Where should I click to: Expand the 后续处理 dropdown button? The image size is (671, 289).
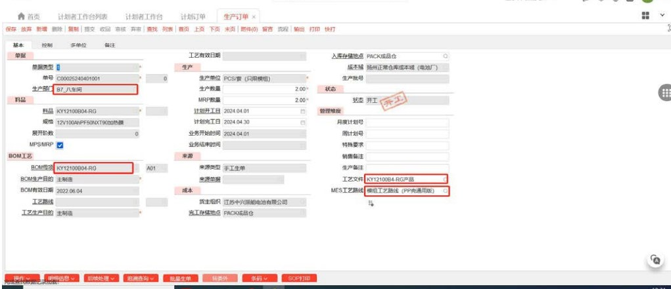click(x=101, y=279)
